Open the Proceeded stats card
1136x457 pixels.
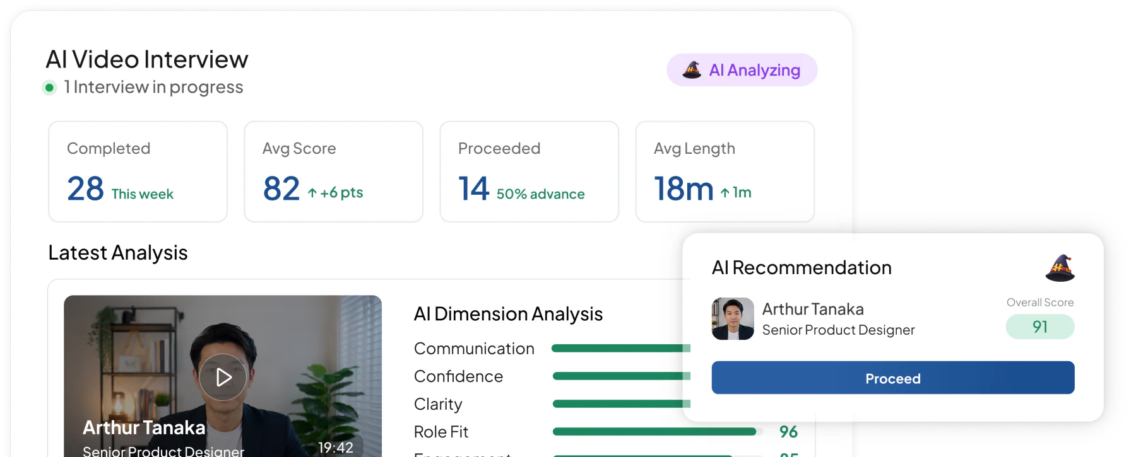[530, 171]
